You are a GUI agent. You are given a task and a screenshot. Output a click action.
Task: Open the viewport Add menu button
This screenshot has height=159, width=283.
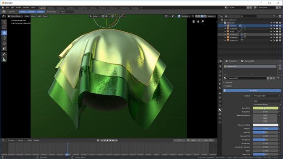coord(39,16)
